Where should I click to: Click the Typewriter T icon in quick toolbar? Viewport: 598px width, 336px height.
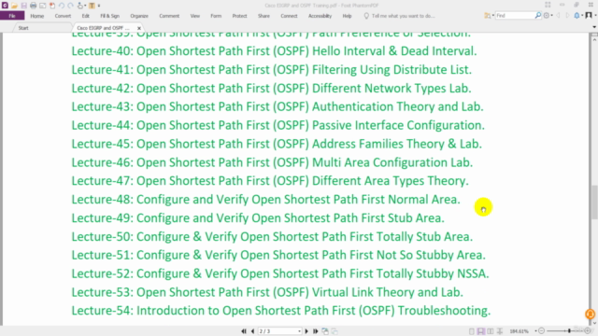click(92, 6)
